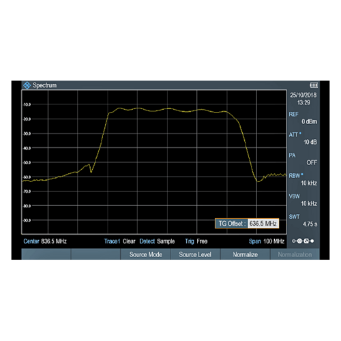Click the Spectrum mode title
Image resolution: width=341 pixels, height=341 pixels.
click(x=44, y=85)
